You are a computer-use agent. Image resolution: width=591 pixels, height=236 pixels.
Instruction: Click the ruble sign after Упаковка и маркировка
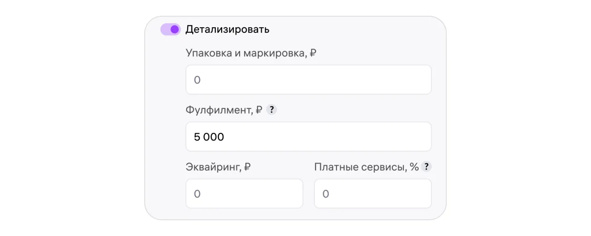point(313,54)
